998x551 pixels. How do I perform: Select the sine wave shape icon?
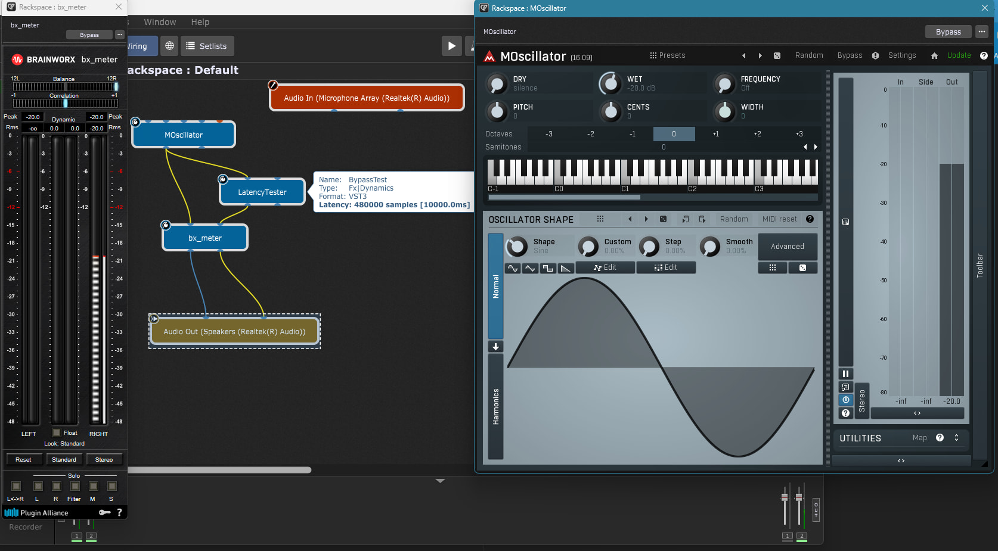coord(513,268)
